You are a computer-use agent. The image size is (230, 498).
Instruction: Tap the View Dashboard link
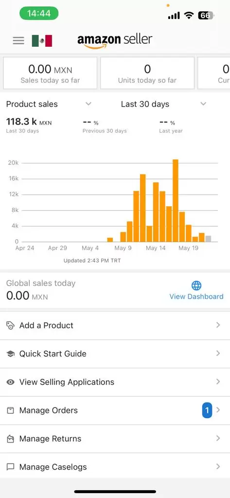196,296
